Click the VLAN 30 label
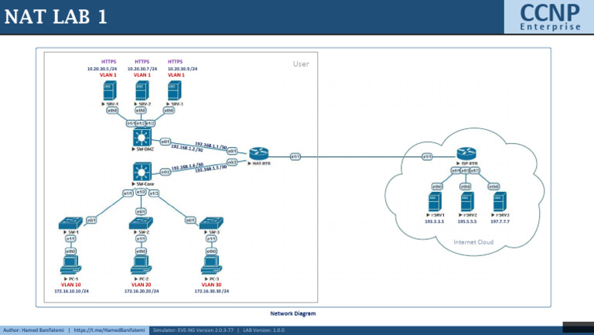The width and height of the screenshot is (594, 335). click(x=211, y=285)
